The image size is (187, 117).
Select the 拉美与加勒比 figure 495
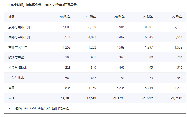[150, 68]
